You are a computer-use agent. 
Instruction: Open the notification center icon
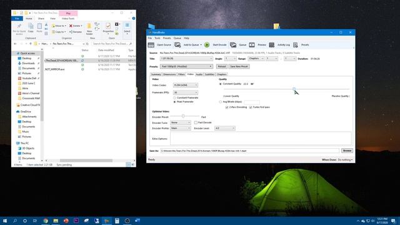click(393, 221)
